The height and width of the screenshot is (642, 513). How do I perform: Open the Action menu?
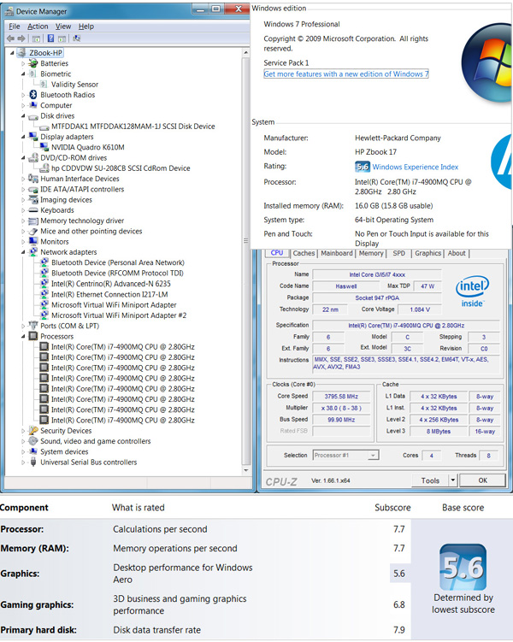click(x=38, y=27)
